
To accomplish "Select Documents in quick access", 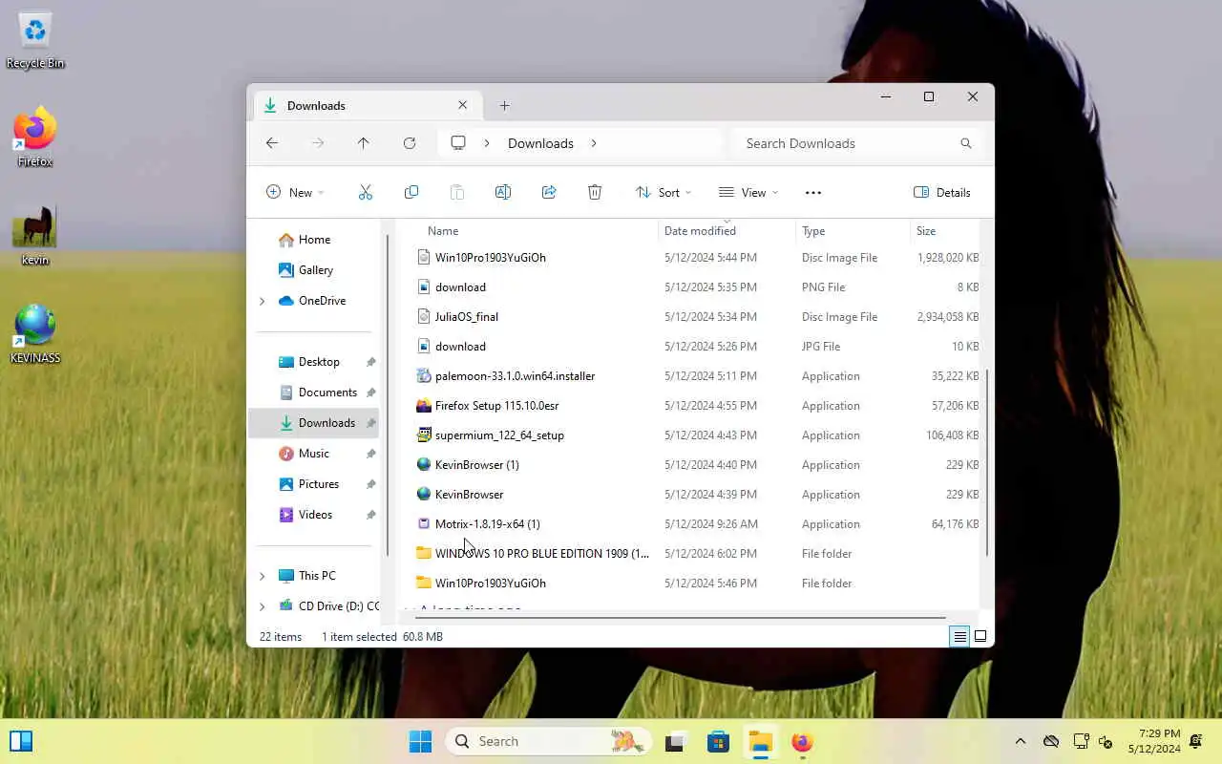I will pyautogui.click(x=315, y=393).
